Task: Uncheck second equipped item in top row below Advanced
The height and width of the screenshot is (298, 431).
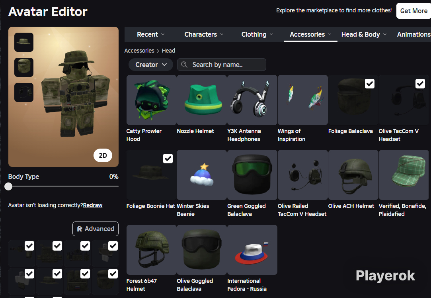Action: point(57,246)
